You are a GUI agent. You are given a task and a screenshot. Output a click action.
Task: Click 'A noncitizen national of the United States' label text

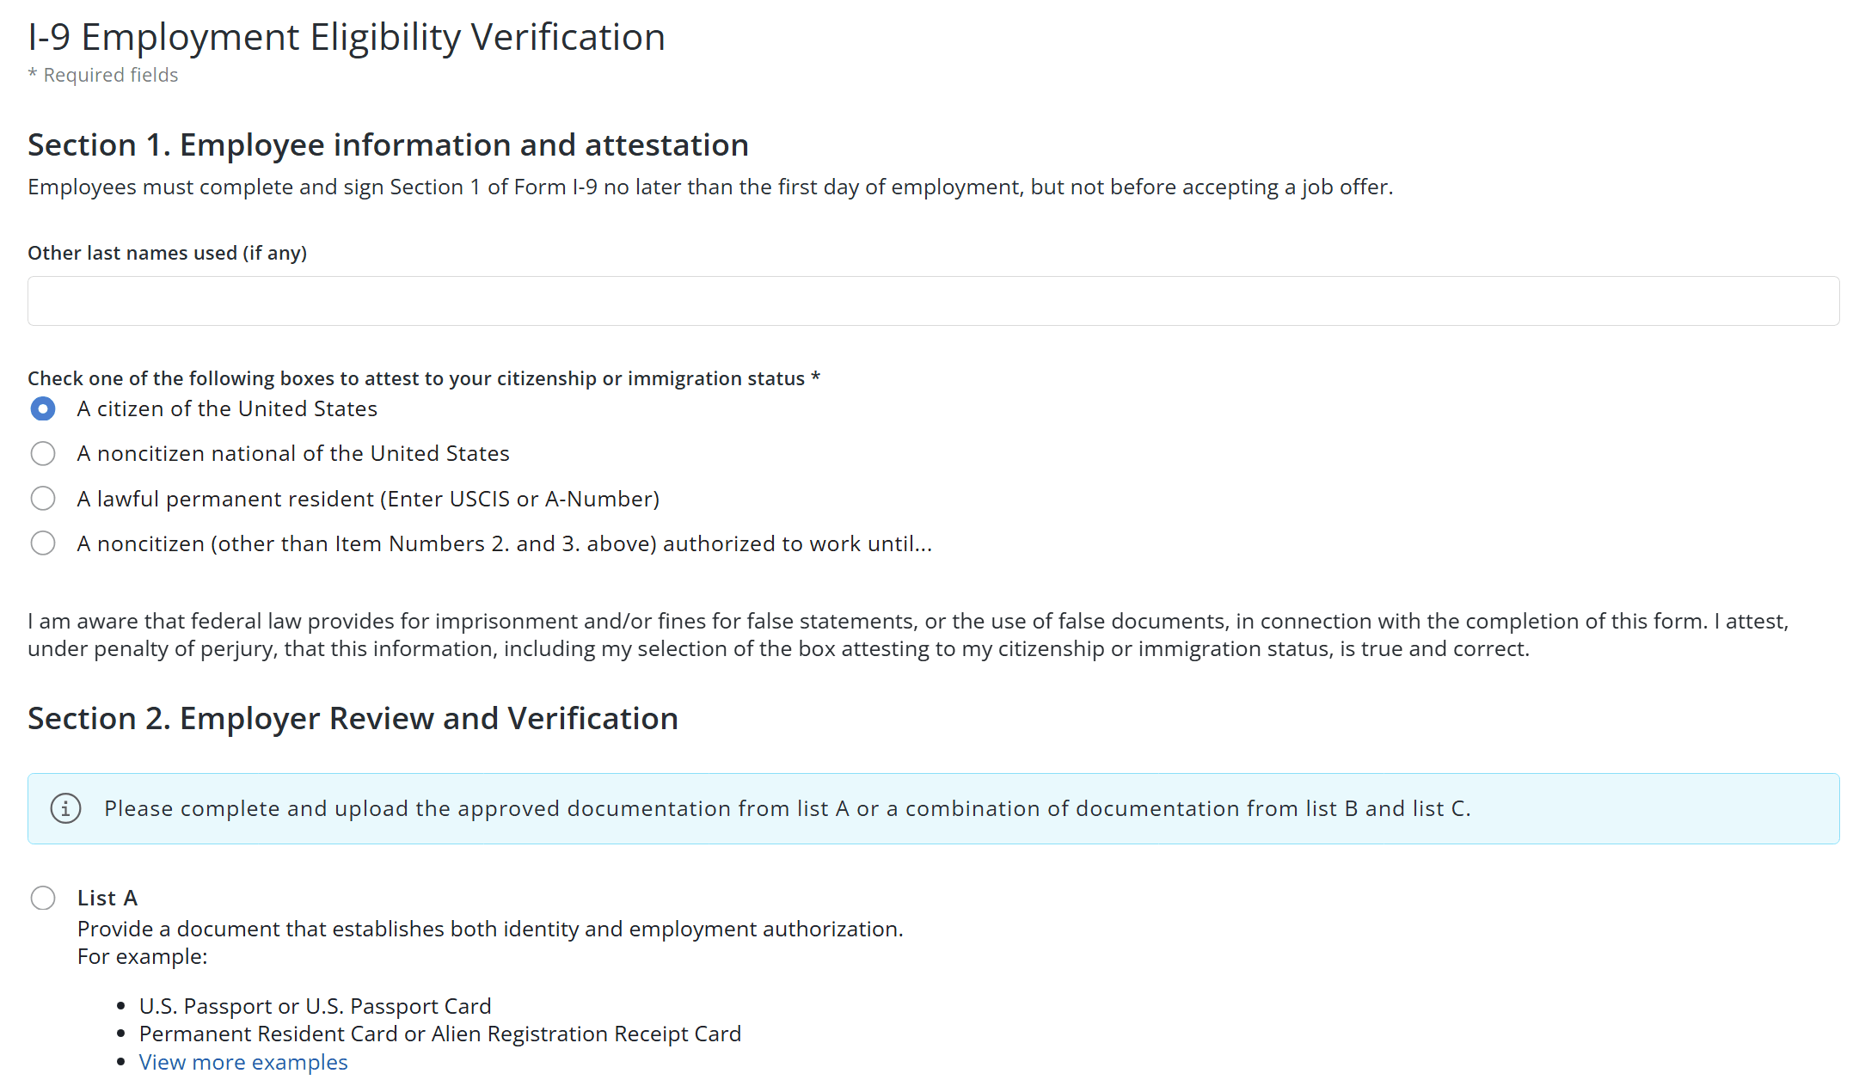pos(293,453)
